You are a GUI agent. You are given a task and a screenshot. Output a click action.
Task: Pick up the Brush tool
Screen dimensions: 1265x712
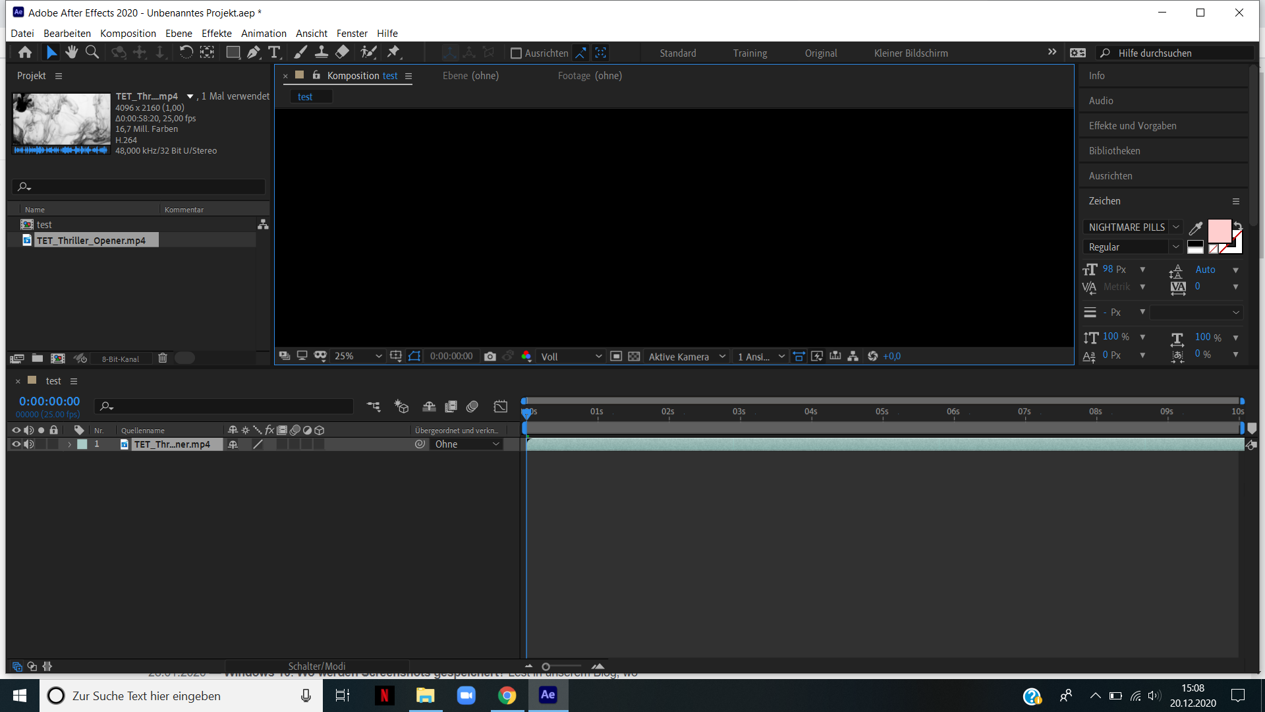(x=301, y=52)
